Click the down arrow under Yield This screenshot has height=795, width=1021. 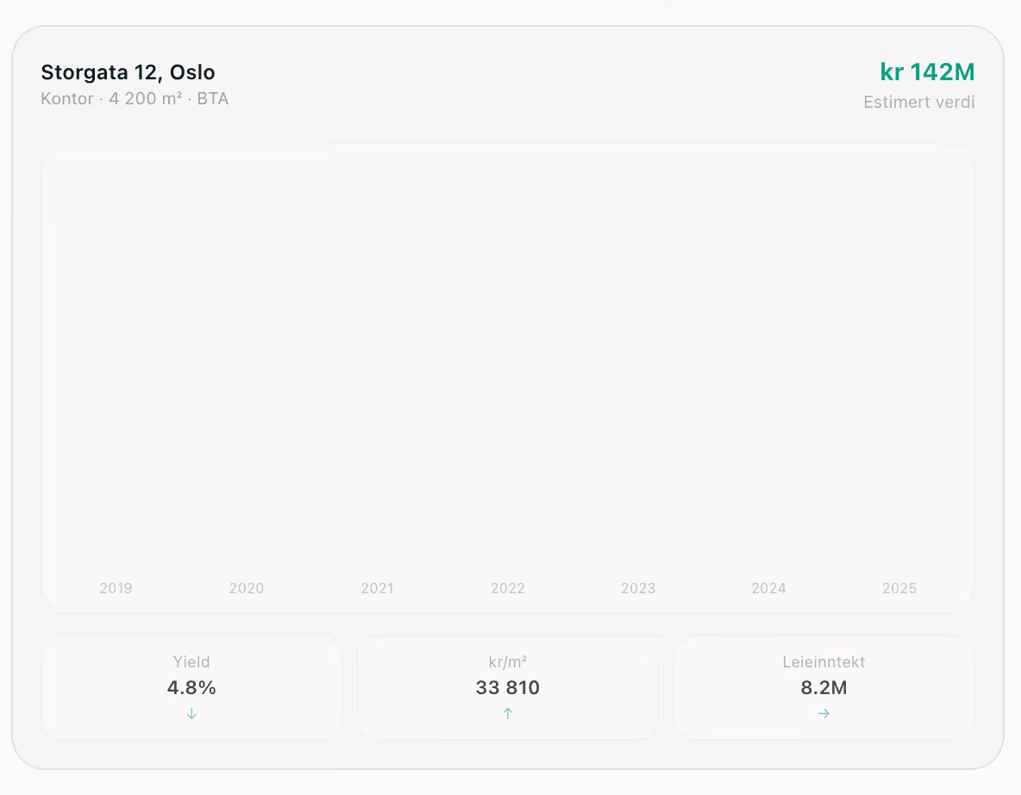click(191, 714)
